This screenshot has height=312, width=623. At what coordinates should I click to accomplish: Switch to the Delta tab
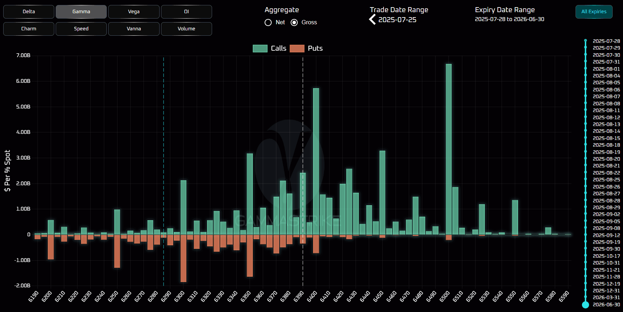point(29,12)
